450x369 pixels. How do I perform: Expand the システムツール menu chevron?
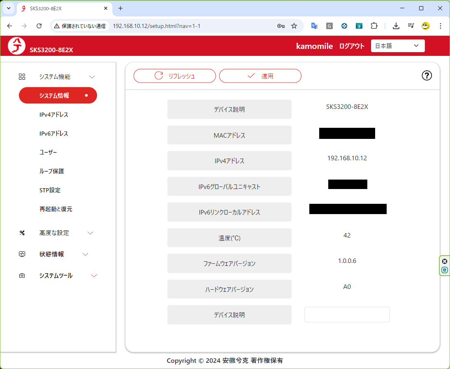94,276
